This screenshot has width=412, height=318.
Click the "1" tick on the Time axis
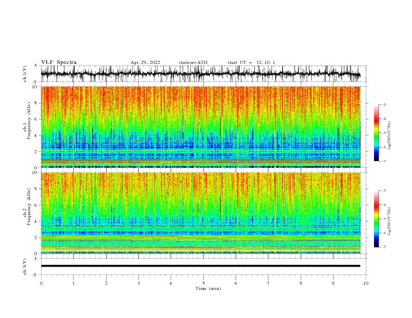73,283
